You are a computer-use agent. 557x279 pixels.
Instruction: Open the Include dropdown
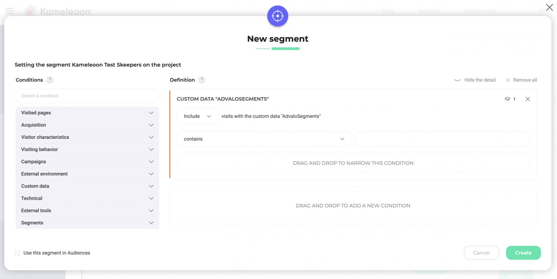(197, 116)
